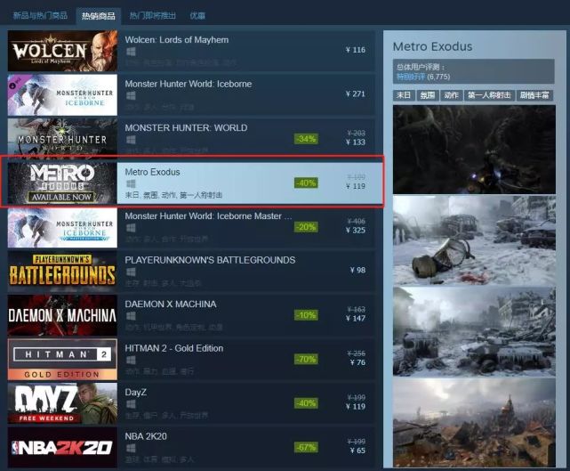
Task: Click the ¥ 116 price for Wolcen
Action: [355, 50]
